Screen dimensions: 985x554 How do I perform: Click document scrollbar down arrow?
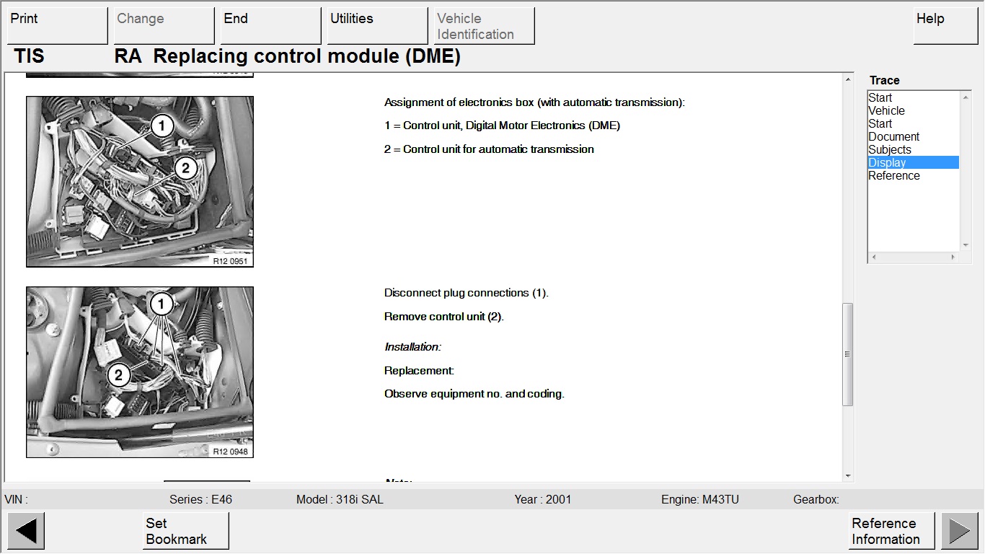[848, 476]
